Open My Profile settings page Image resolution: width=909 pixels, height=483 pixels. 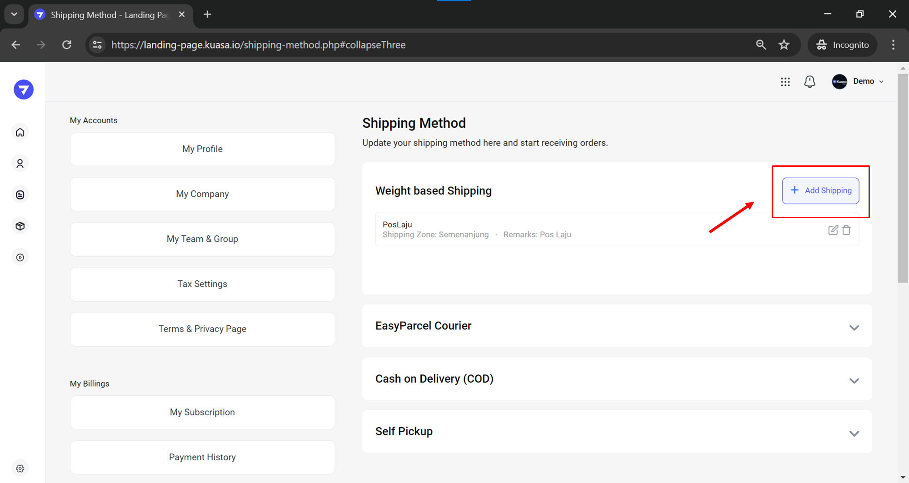click(x=202, y=149)
